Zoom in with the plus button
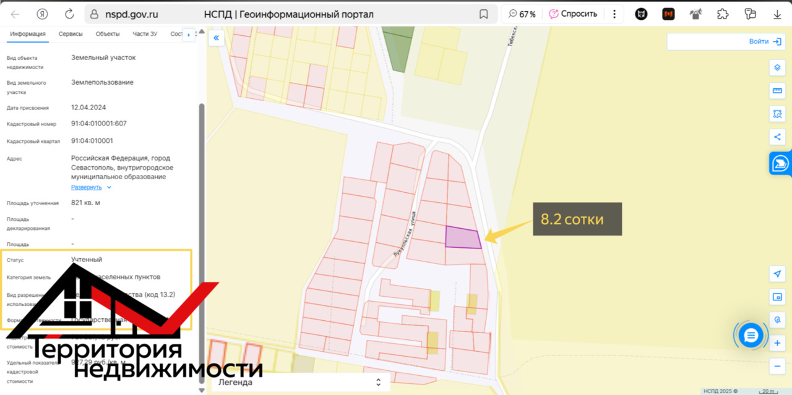 click(x=777, y=343)
